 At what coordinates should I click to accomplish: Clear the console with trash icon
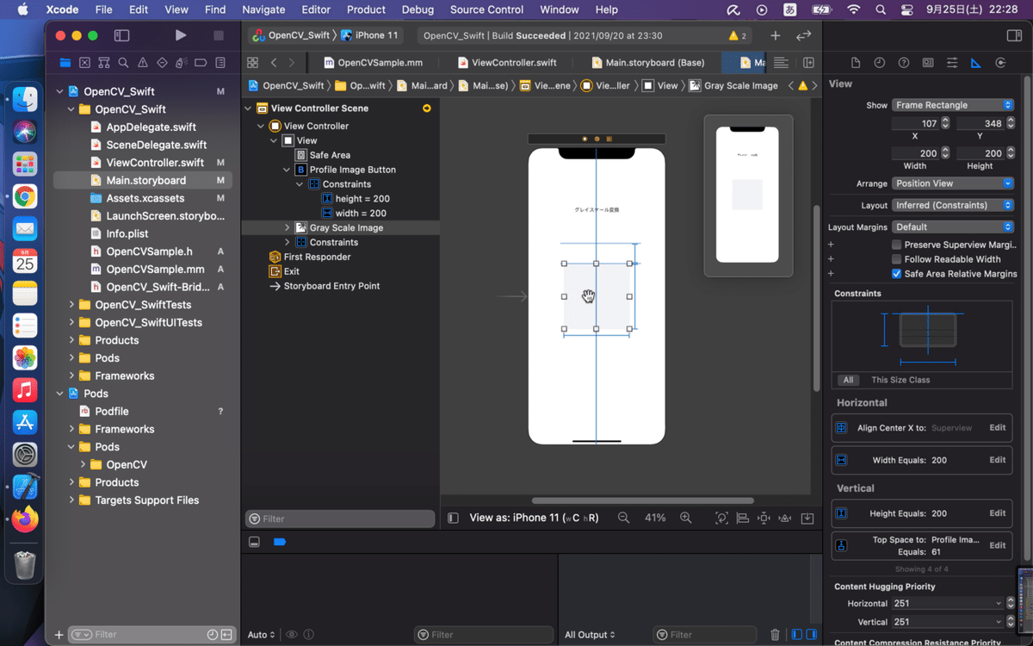(x=775, y=635)
